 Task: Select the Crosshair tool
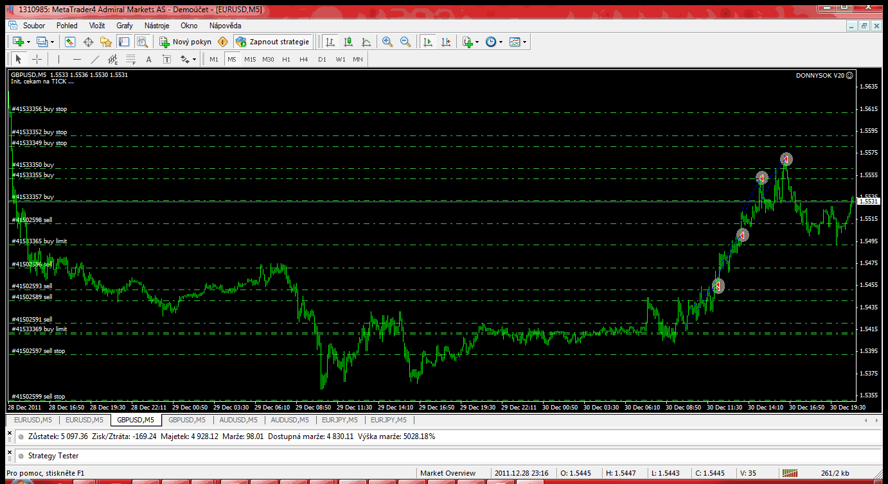click(x=37, y=60)
